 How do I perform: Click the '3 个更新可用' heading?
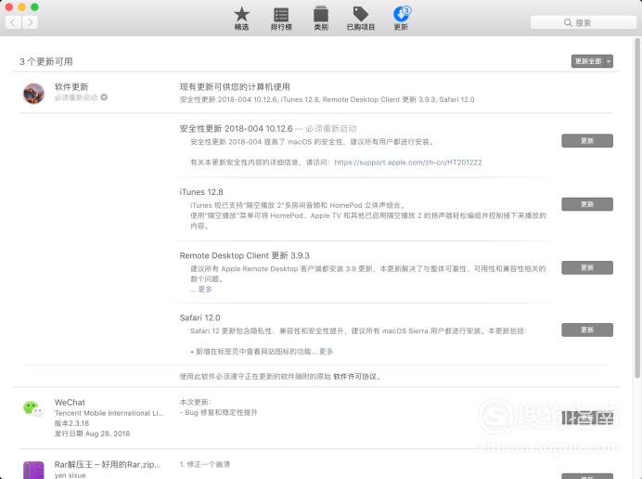pyautogui.click(x=45, y=61)
